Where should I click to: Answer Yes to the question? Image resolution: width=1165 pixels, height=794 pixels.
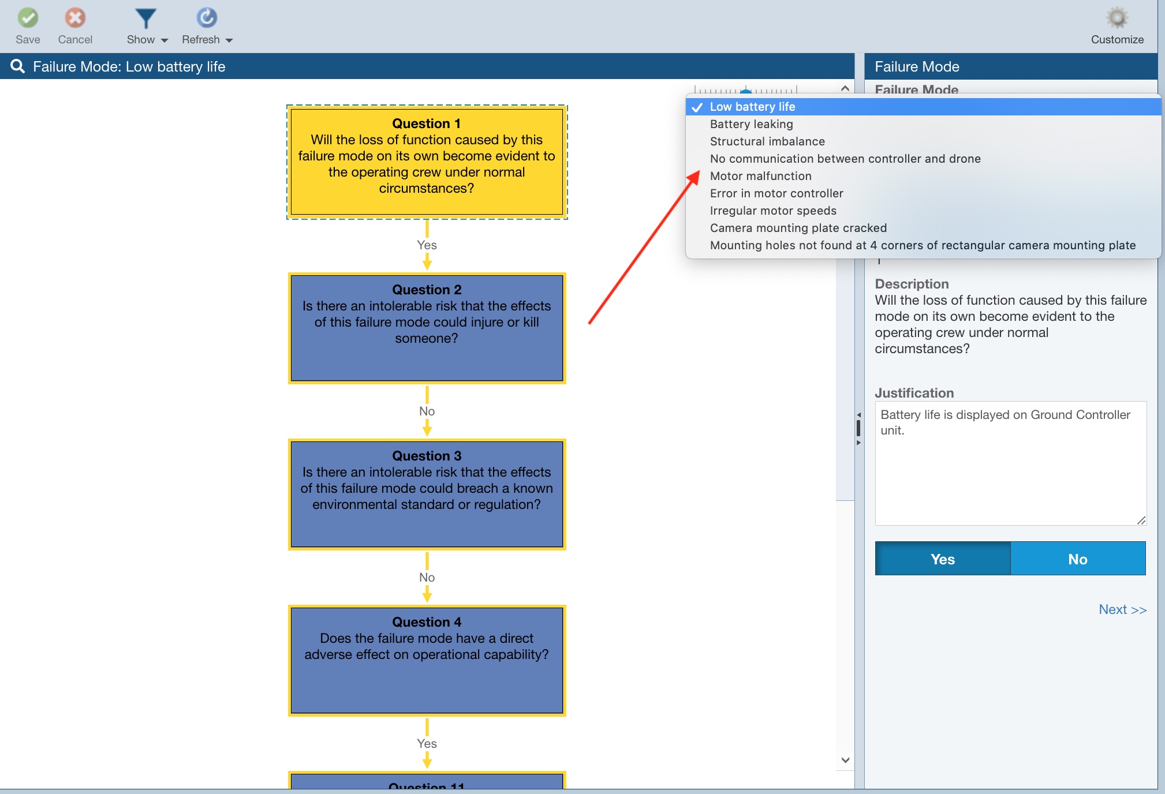[x=942, y=559]
